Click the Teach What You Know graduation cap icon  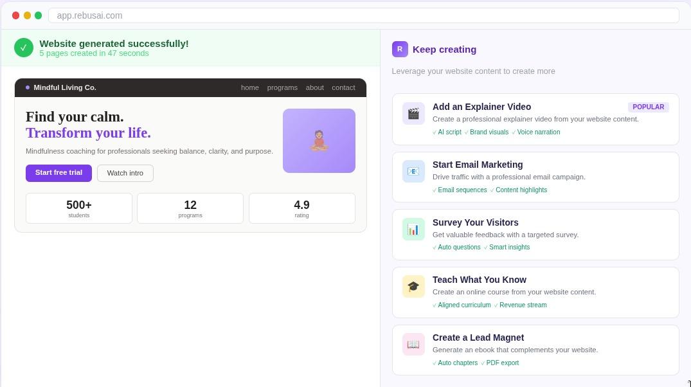click(413, 286)
